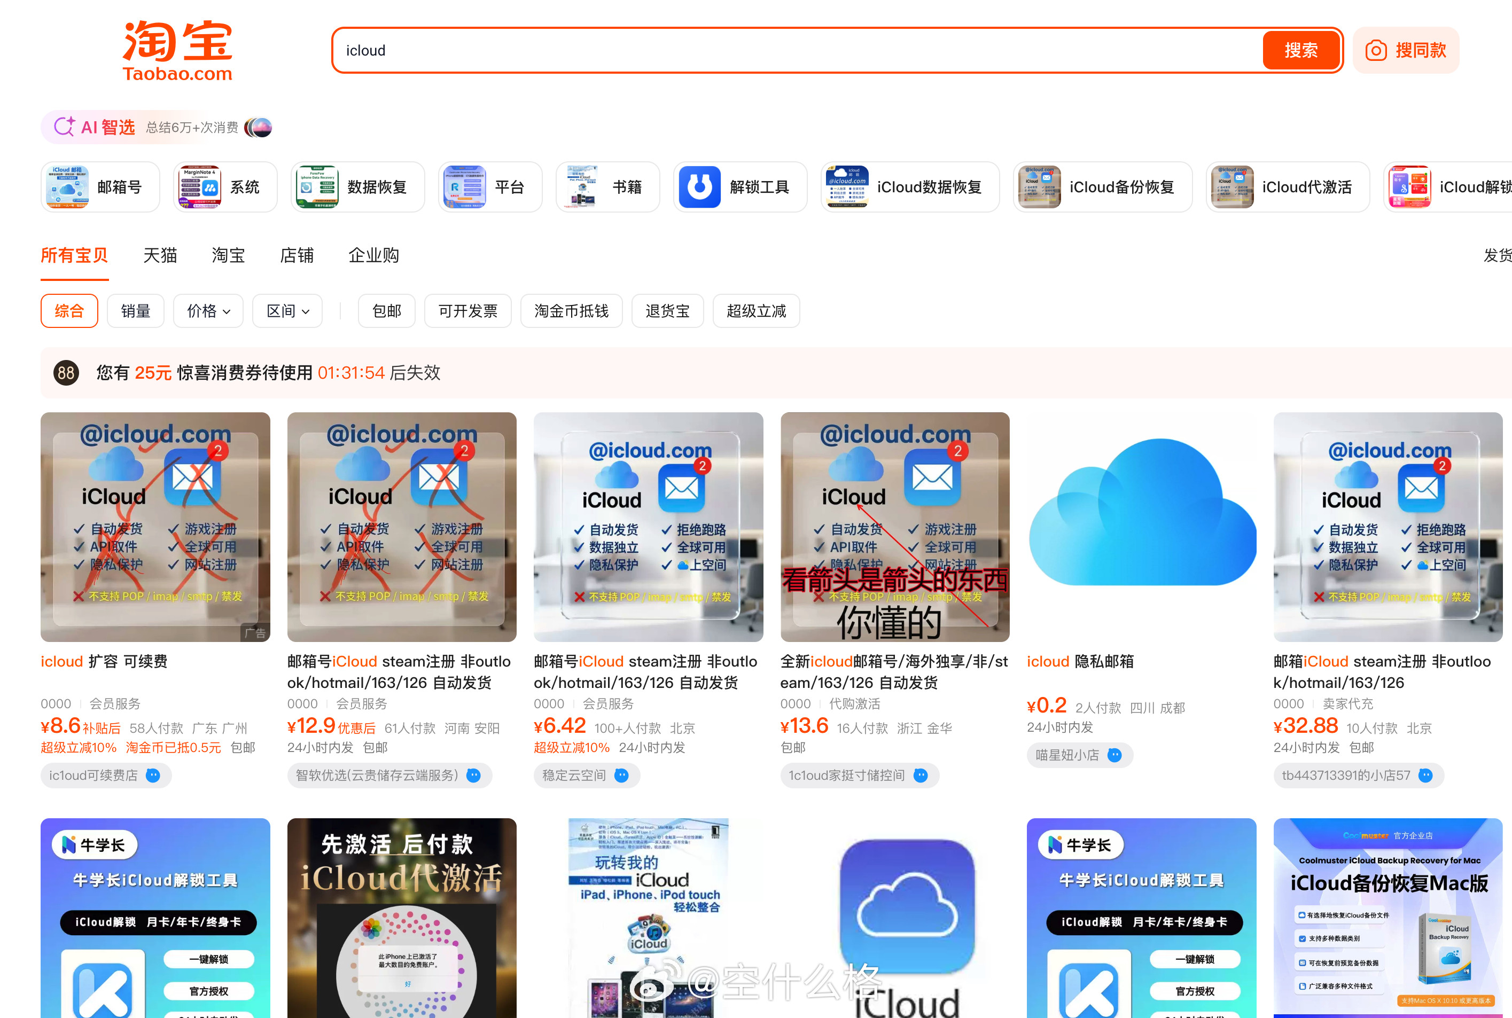The height and width of the screenshot is (1018, 1512).
Task: Open the 价格 sort dropdown
Action: tap(208, 311)
